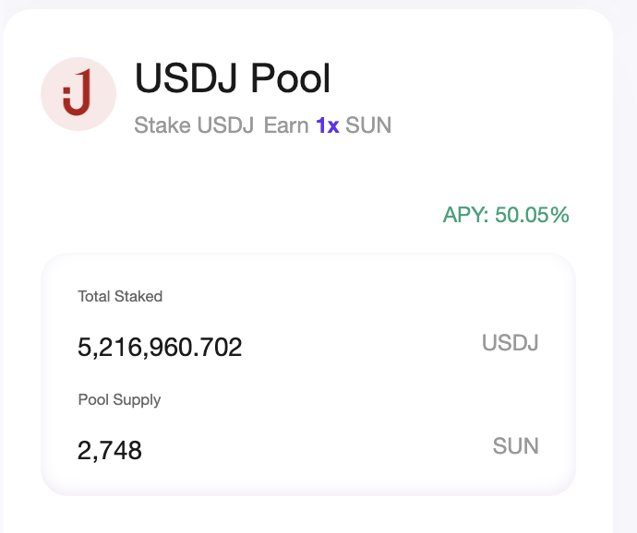Viewport: 637px width, 533px height.
Task: Click the Pool word in title
Action: click(x=291, y=78)
